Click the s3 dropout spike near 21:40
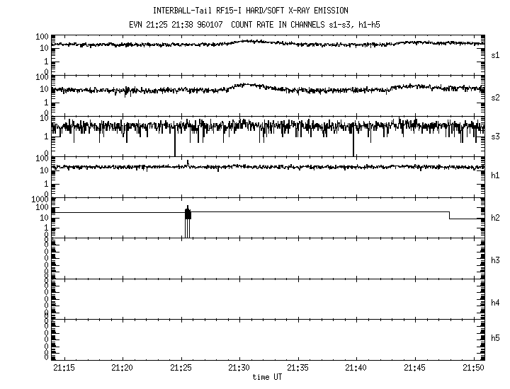 (x=353, y=145)
